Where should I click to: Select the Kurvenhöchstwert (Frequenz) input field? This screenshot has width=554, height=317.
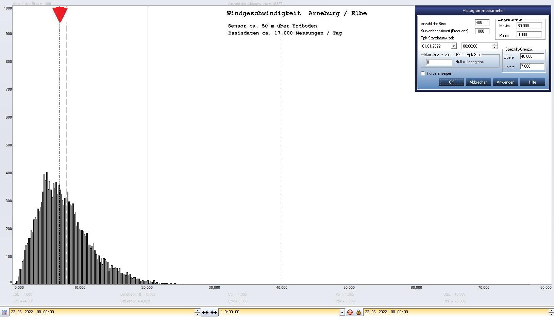click(482, 31)
